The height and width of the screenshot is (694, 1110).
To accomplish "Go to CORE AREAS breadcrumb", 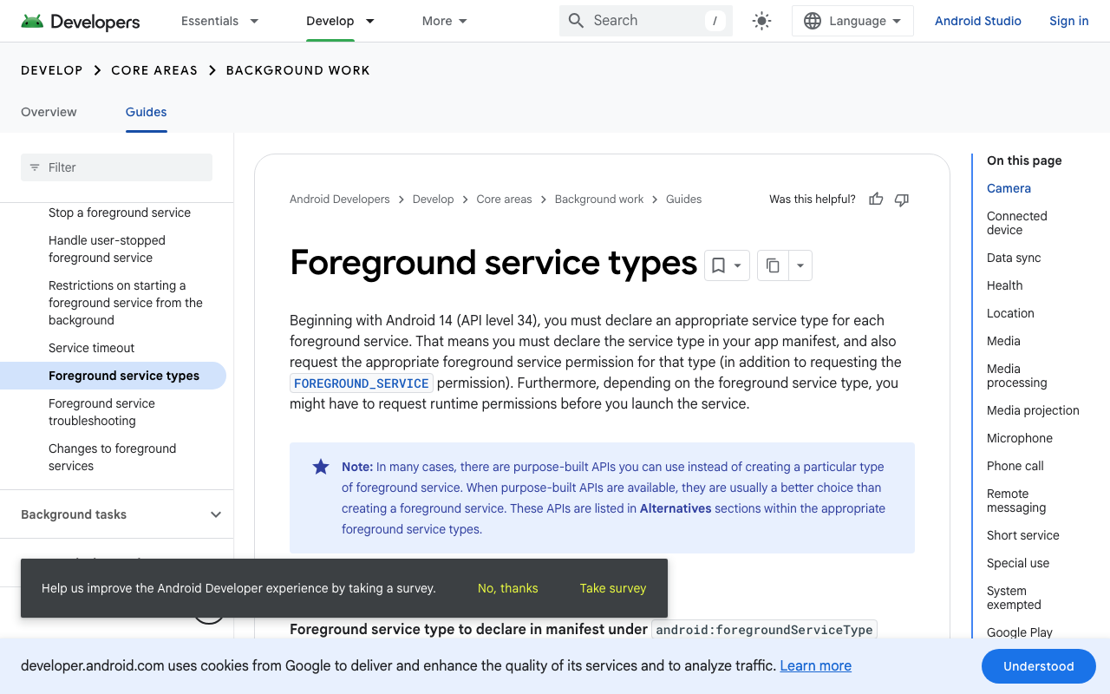I will tap(154, 70).
